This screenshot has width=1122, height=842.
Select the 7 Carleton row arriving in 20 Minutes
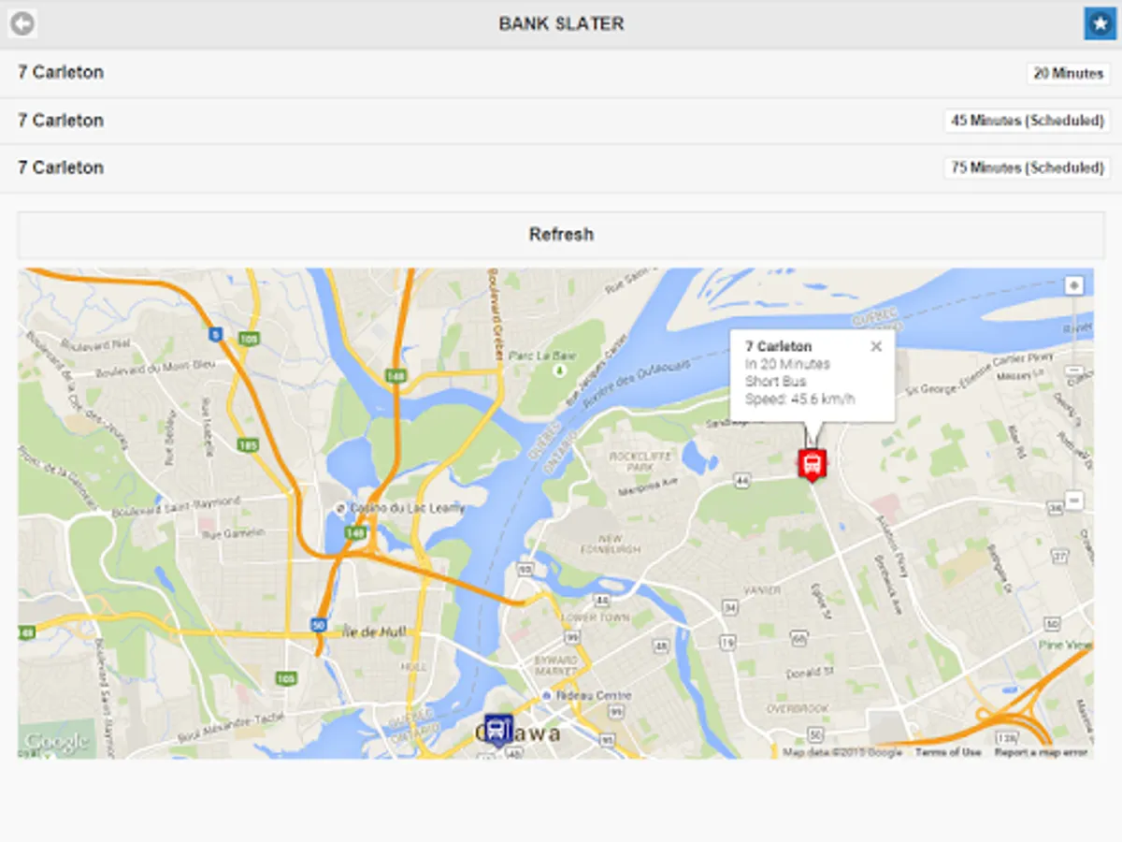[x=561, y=73]
